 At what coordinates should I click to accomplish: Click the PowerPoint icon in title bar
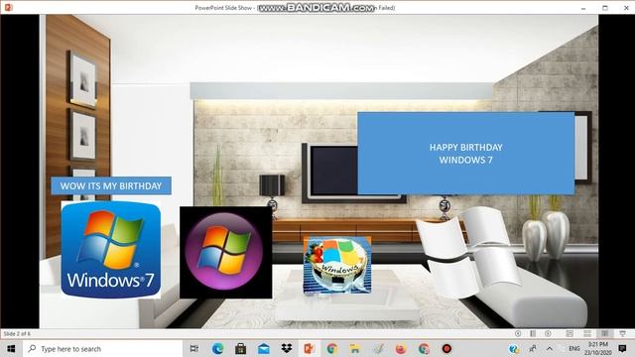pos(9,7)
